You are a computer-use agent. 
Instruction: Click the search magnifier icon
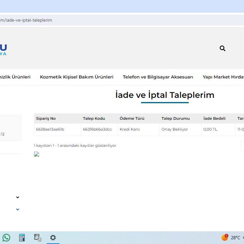tap(222, 48)
